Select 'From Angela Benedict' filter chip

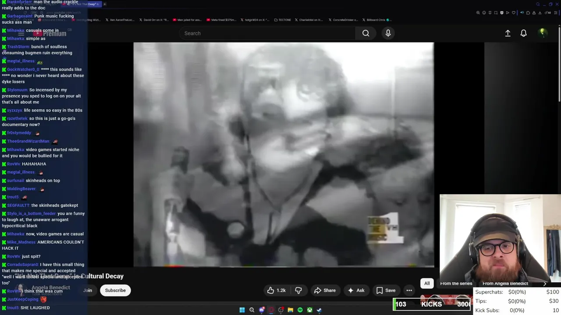505,283
